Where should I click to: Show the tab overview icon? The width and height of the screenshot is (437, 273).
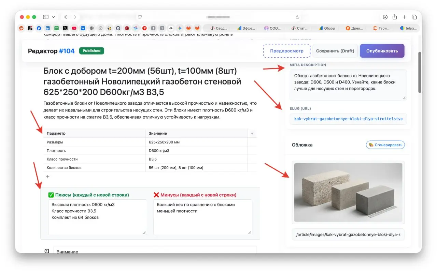(x=414, y=17)
